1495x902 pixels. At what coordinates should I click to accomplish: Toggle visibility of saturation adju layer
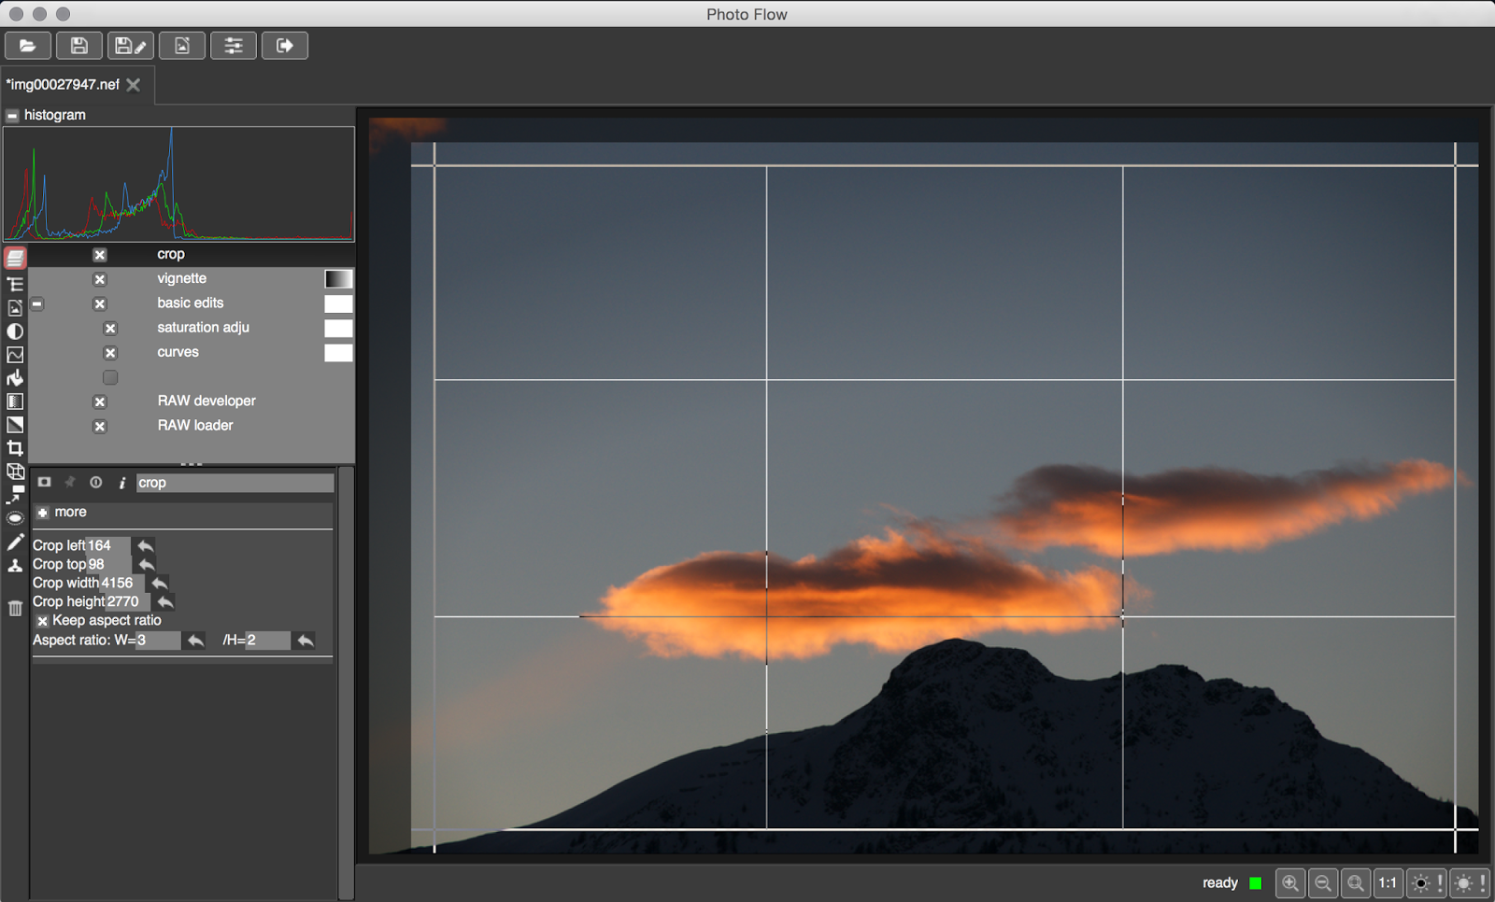(x=110, y=329)
